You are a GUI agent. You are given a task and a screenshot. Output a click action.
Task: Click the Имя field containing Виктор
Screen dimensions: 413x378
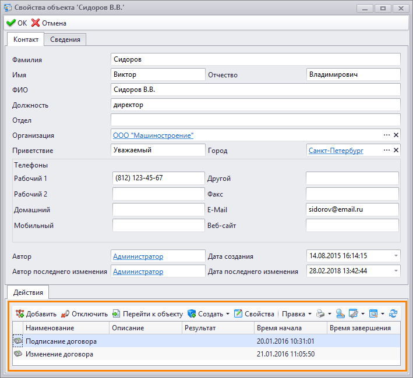[158, 74]
